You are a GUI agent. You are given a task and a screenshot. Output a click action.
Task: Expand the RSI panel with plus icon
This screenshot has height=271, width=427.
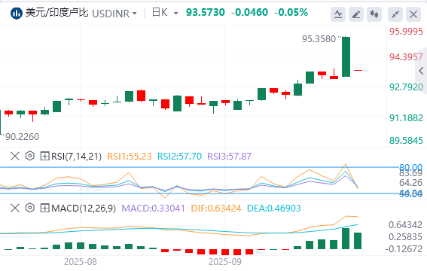click(x=44, y=156)
